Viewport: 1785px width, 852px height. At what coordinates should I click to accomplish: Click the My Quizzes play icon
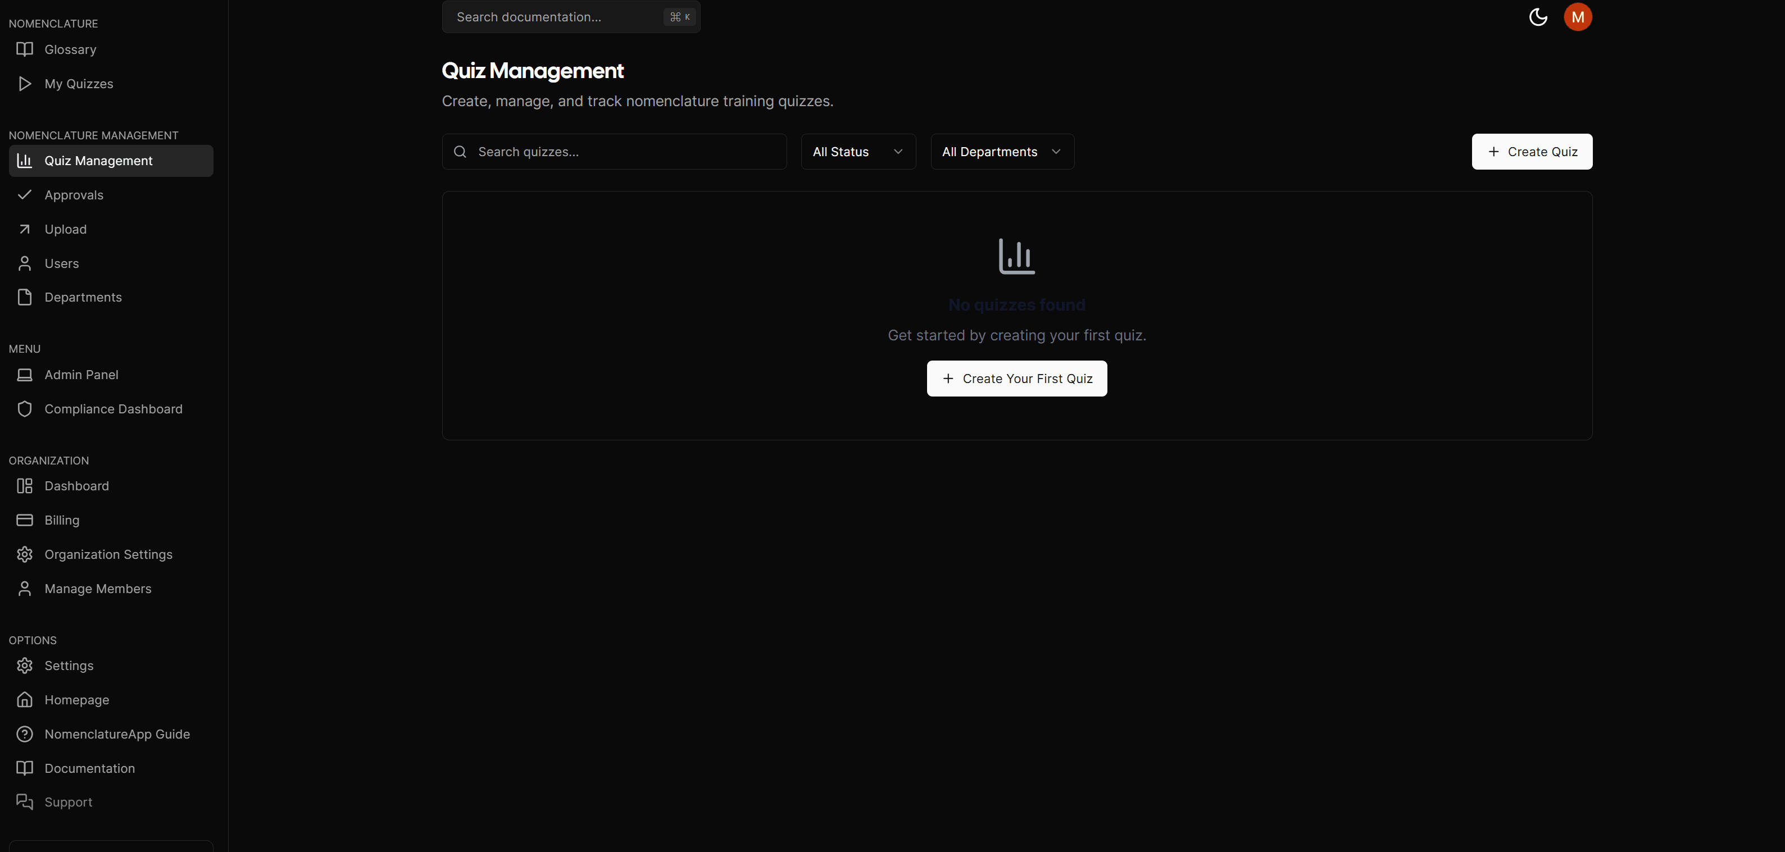(25, 83)
